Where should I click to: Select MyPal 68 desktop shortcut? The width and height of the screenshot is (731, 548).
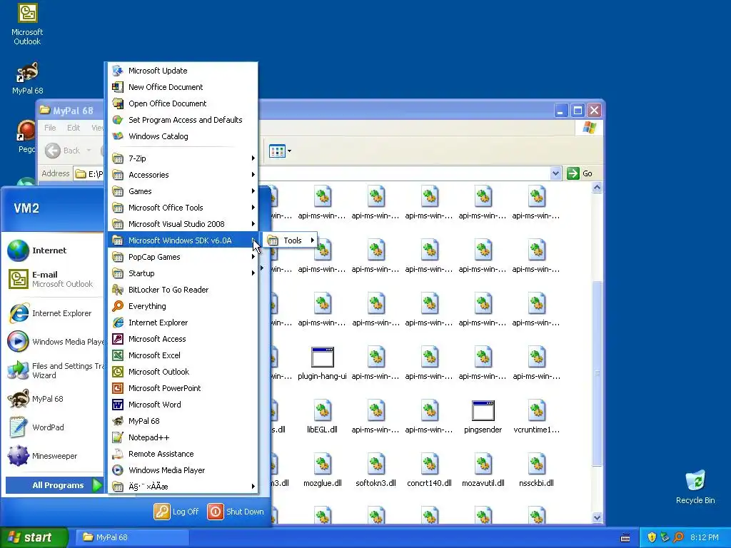click(27, 78)
